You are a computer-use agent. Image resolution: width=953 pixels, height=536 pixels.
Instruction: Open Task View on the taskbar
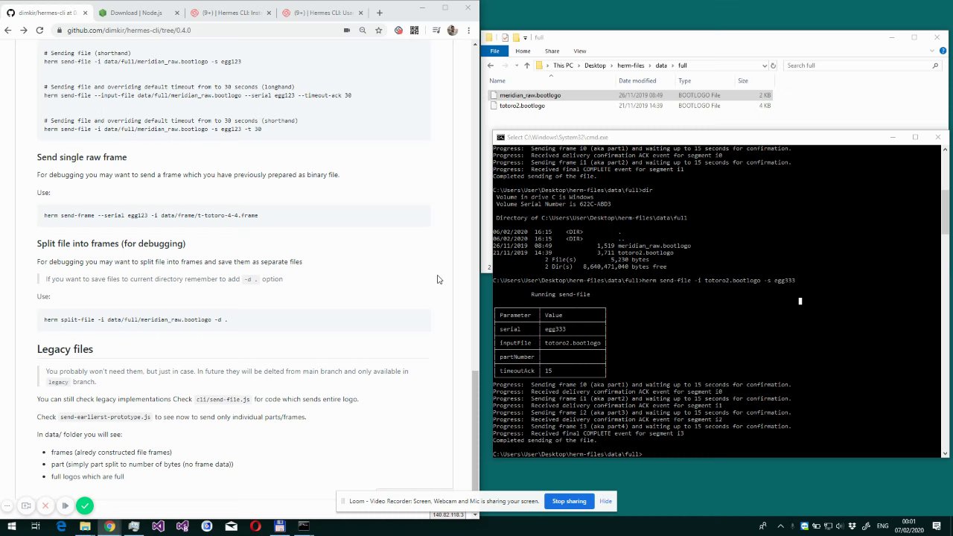pos(36,526)
